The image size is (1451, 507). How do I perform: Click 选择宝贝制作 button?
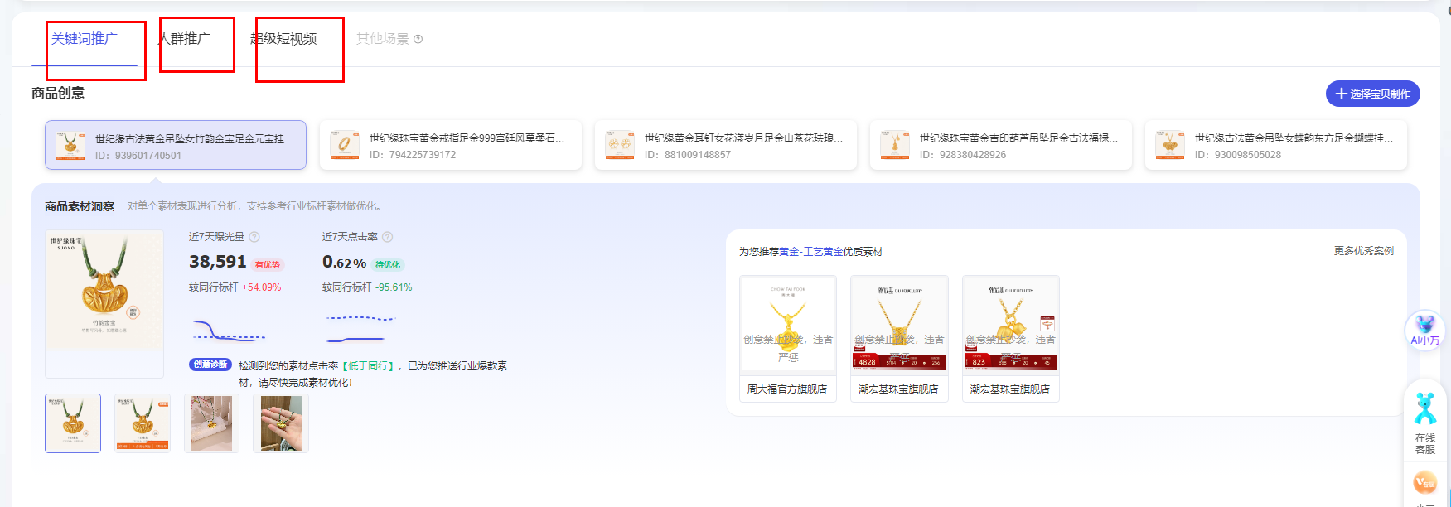coord(1372,94)
